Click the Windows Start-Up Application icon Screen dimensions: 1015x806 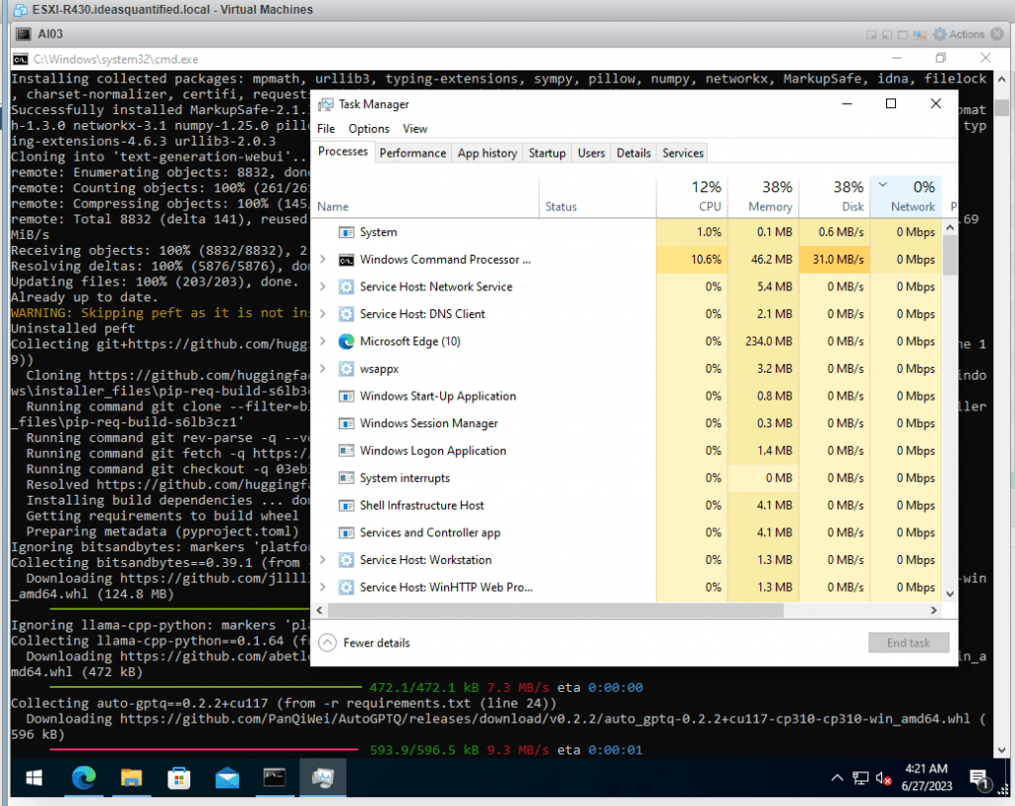[x=346, y=397]
